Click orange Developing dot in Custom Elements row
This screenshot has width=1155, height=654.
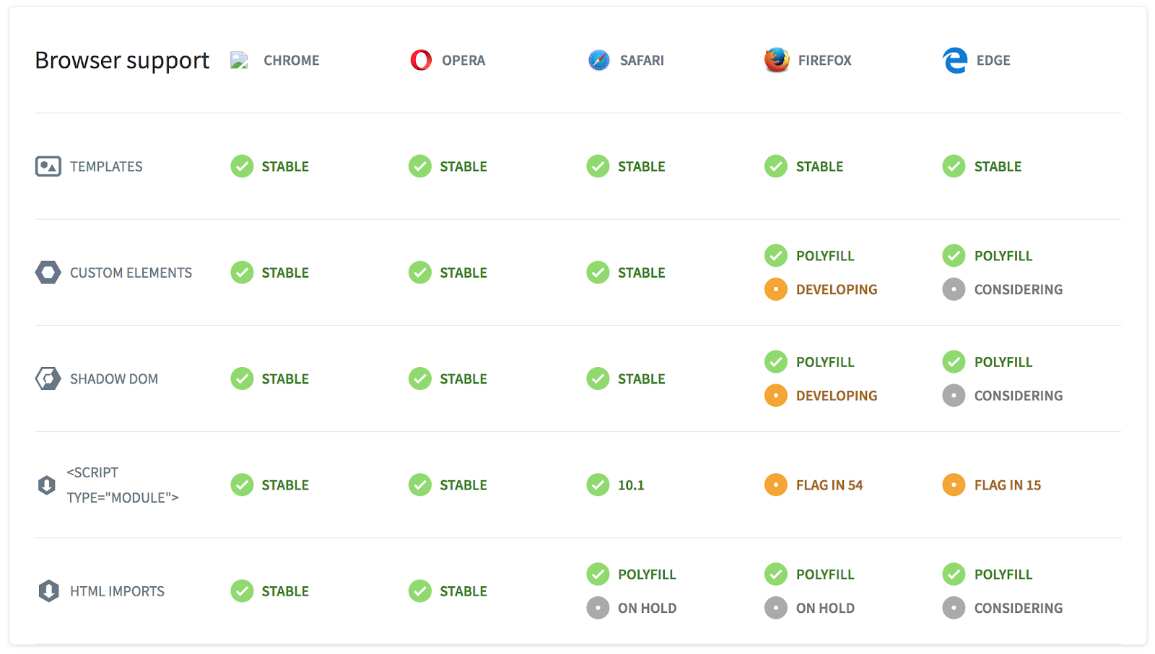click(776, 289)
